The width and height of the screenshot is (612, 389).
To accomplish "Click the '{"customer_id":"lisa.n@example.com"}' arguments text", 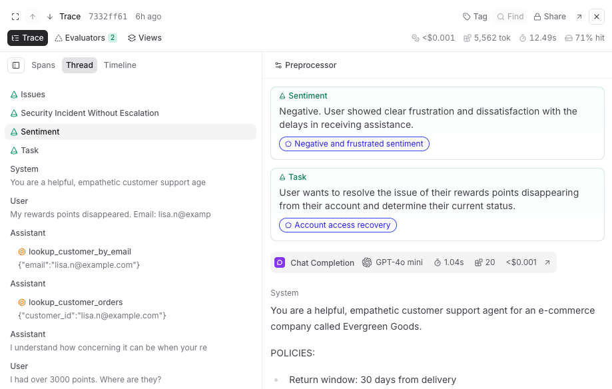I will pos(92,316).
